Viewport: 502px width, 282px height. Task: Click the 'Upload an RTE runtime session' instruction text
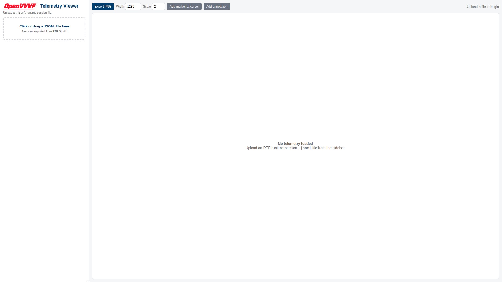point(295,148)
